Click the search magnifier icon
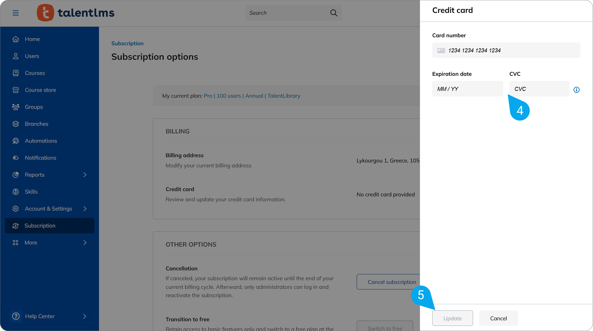This screenshot has height=331, width=593. pyautogui.click(x=333, y=13)
